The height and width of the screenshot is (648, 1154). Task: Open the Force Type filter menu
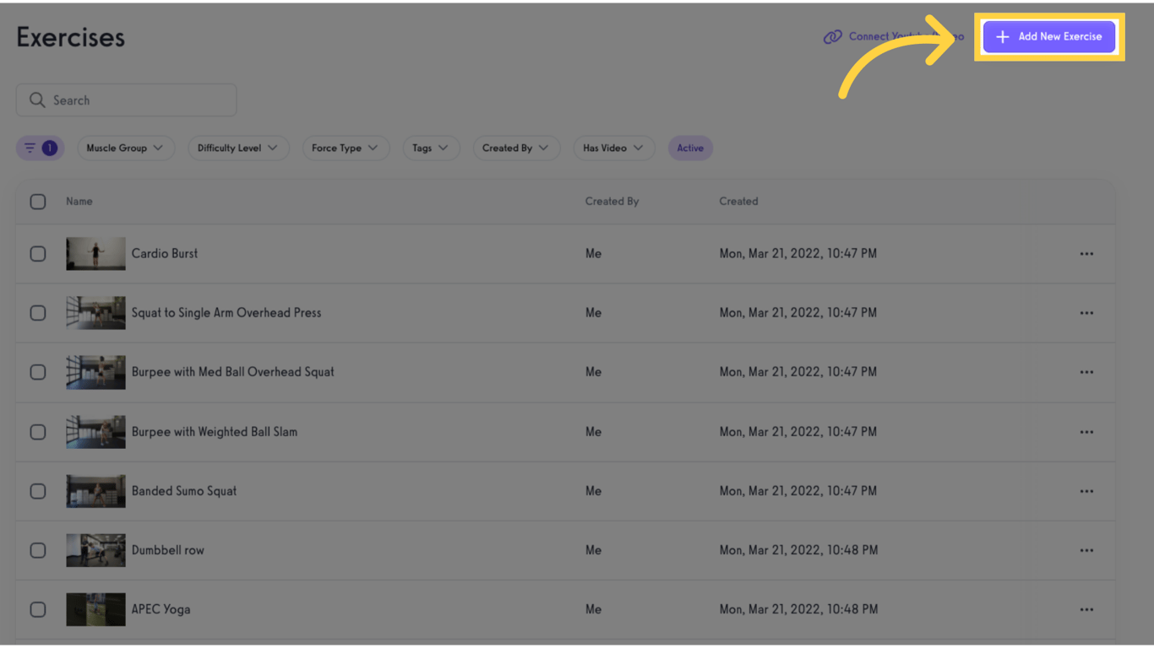pos(345,148)
